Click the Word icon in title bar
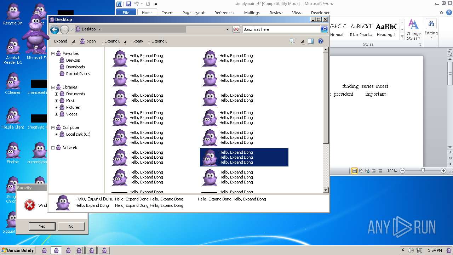Viewport: 453px width, 255px height. pyautogui.click(x=119, y=4)
